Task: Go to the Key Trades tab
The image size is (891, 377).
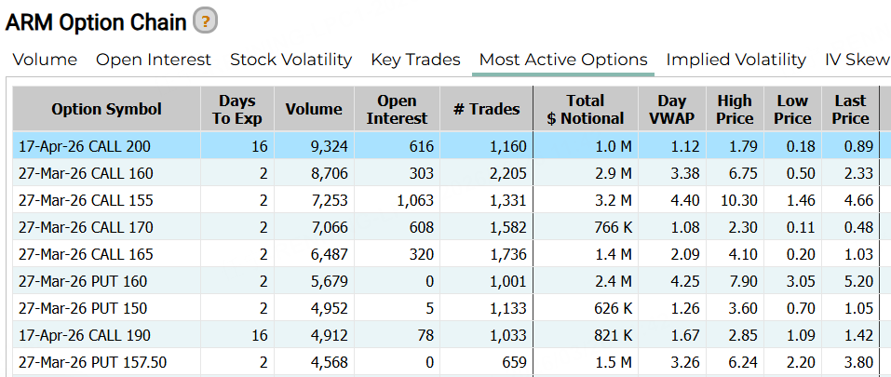Action: 415,60
